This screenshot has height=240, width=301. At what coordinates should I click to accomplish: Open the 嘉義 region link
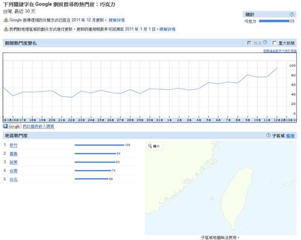[x=14, y=154]
